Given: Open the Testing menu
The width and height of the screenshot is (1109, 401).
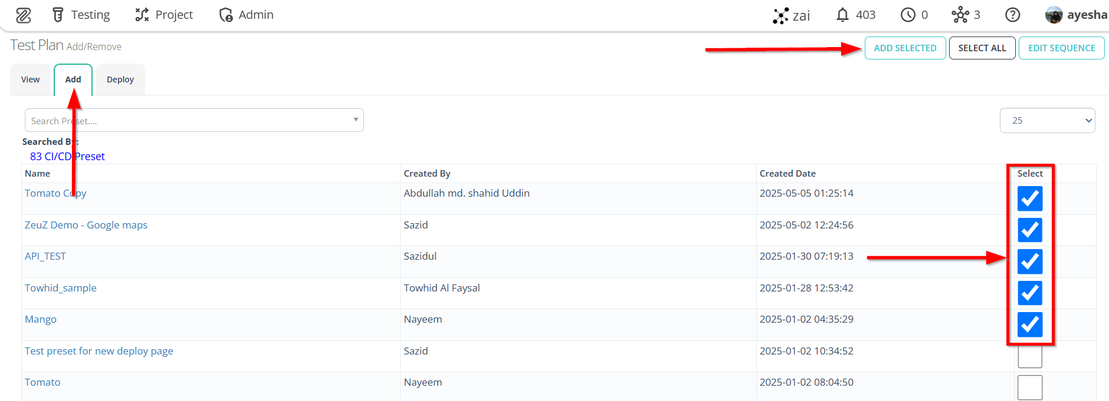Looking at the screenshot, I should [81, 15].
